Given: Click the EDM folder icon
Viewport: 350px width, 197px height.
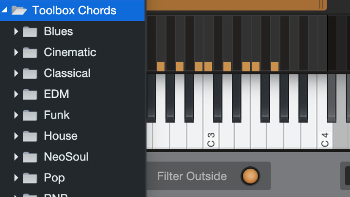Looking at the screenshot, I should coord(30,94).
